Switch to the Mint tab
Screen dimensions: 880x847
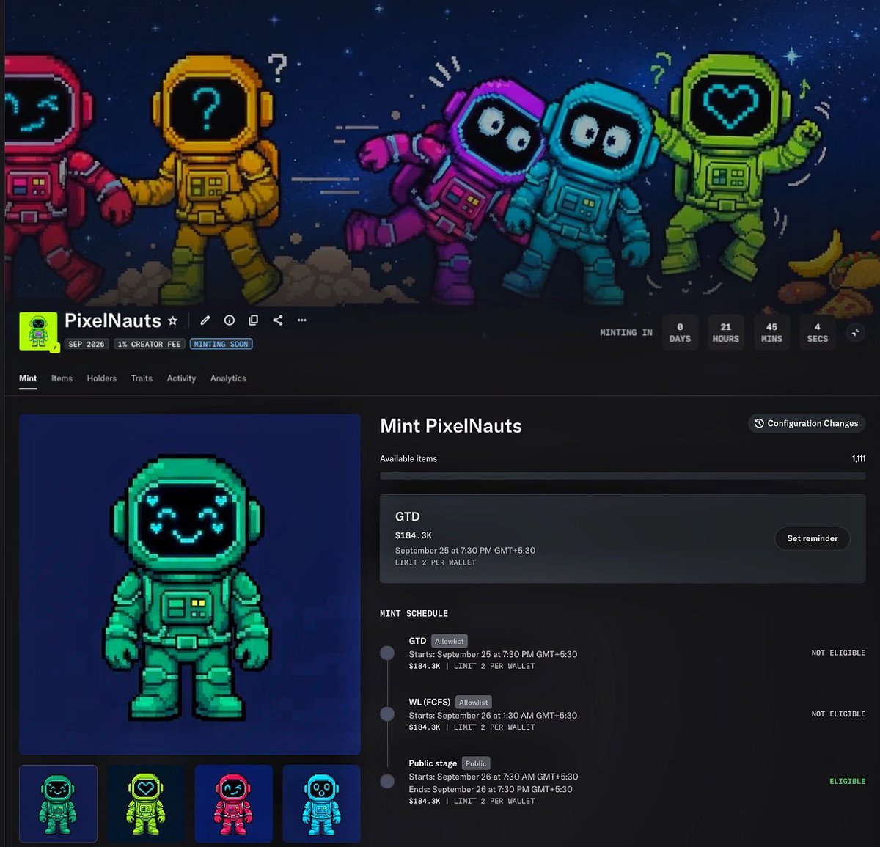click(x=28, y=378)
